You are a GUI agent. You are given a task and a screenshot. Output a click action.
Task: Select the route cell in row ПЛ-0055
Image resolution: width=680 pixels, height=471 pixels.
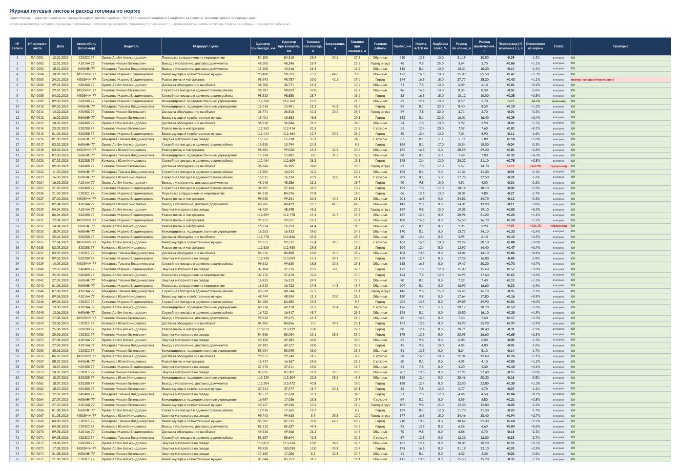coord(206,350)
